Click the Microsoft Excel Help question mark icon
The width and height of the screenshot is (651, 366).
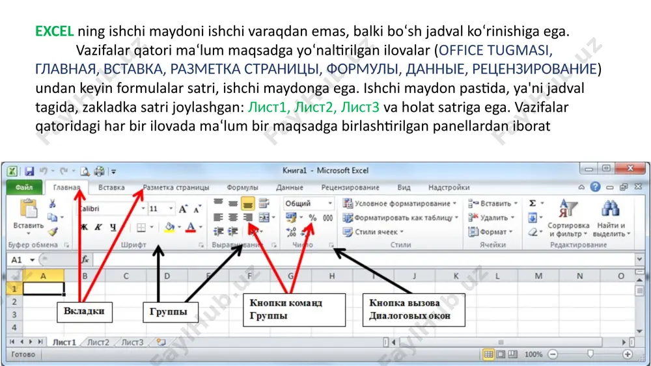[x=596, y=187]
